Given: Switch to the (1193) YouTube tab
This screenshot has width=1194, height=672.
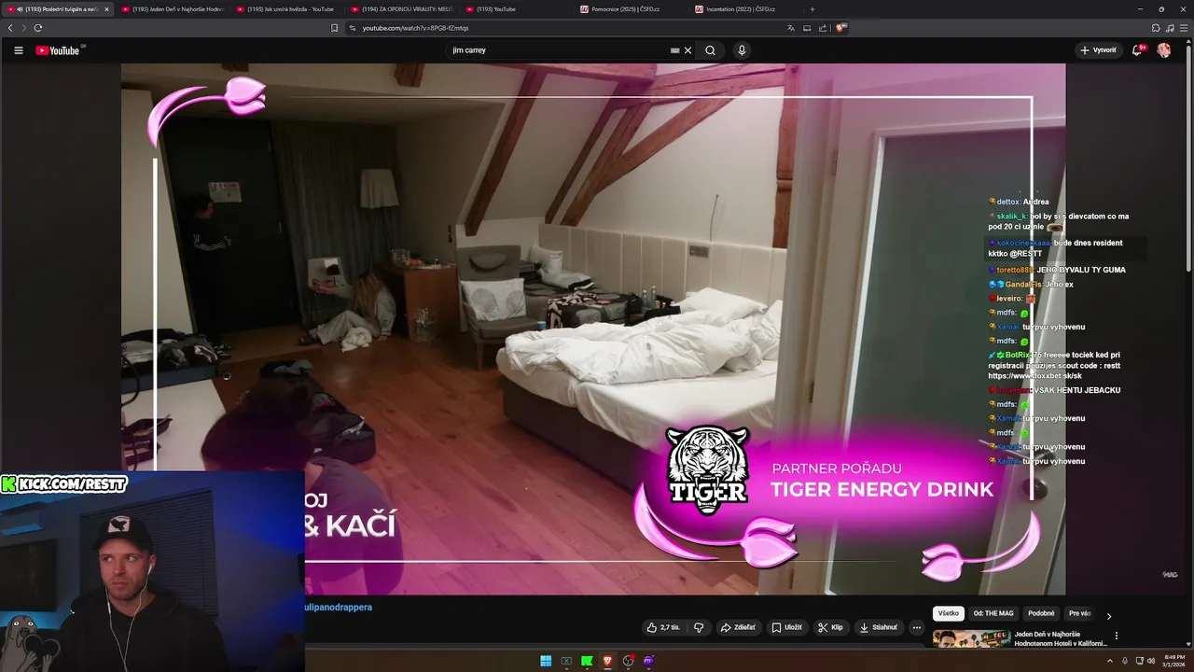Looking at the screenshot, I should (517, 9).
